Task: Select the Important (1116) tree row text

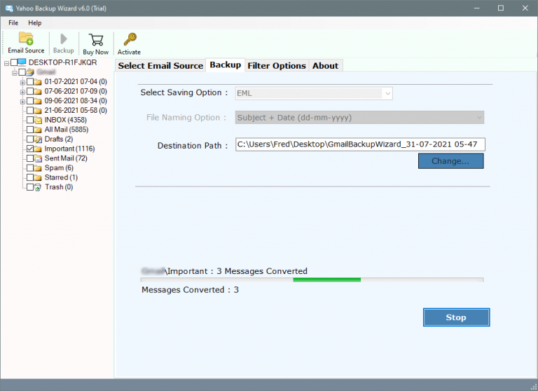Action: pos(69,149)
